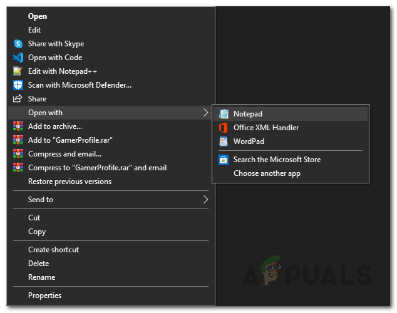
Task: Click the Notepad icon in the submenu
Action: point(224,114)
